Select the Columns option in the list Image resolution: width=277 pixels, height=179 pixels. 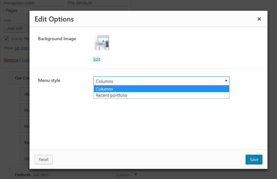[x=161, y=89]
